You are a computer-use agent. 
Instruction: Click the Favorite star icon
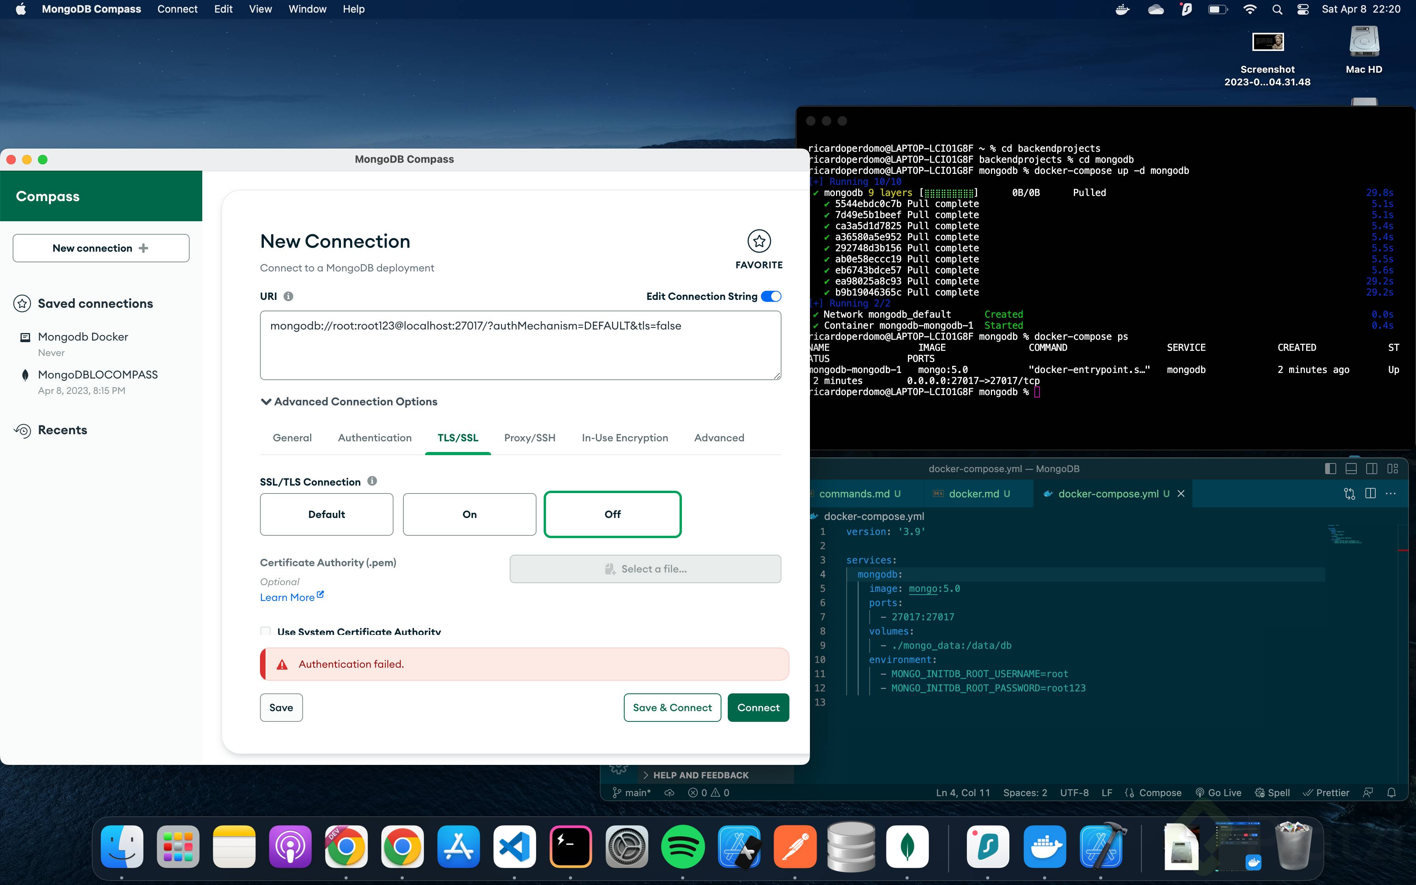759,241
